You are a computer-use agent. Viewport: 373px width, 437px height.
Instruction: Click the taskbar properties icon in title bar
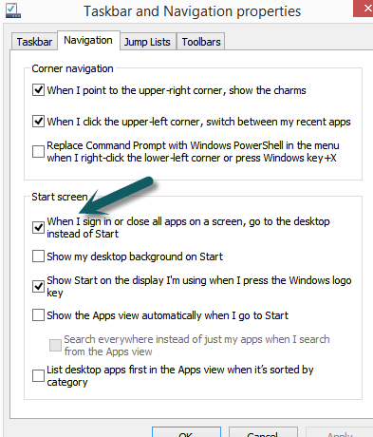point(13,10)
